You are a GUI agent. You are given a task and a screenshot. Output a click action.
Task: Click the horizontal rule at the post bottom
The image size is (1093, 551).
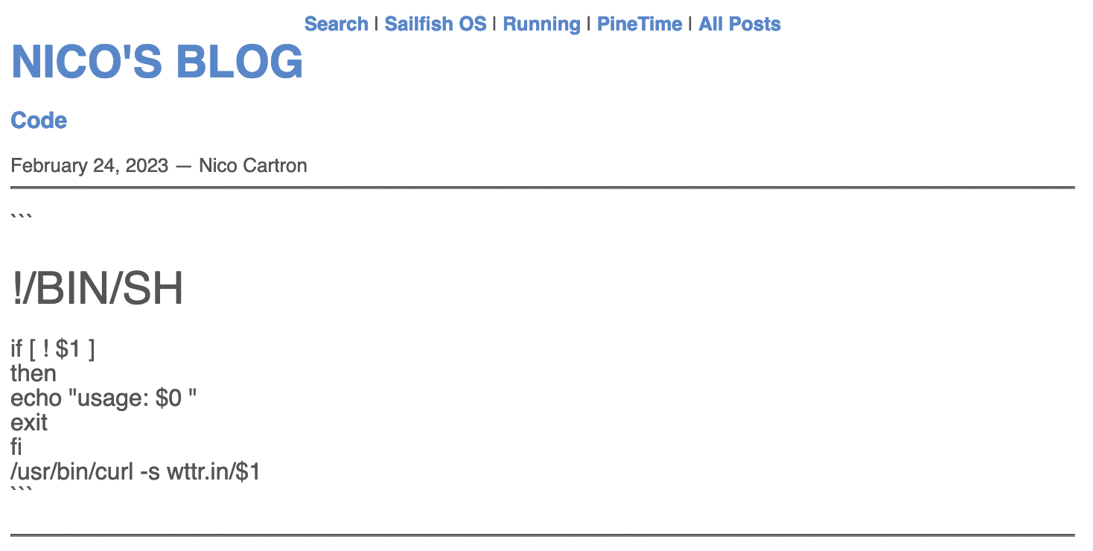(x=542, y=535)
